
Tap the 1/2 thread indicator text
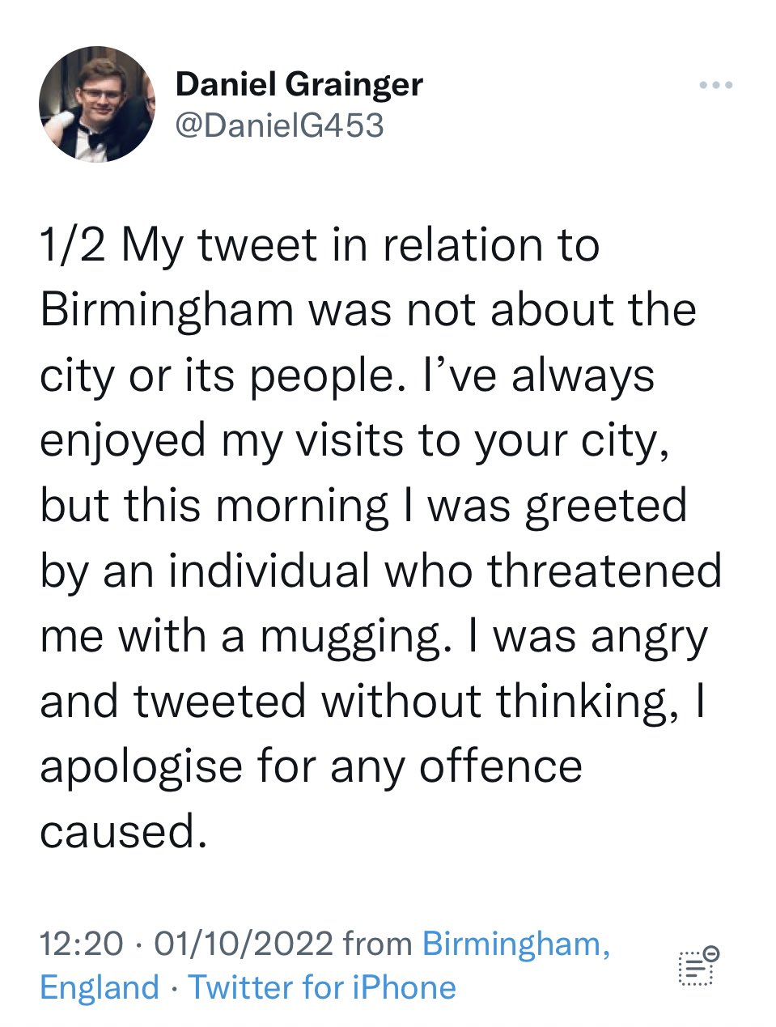73,245
